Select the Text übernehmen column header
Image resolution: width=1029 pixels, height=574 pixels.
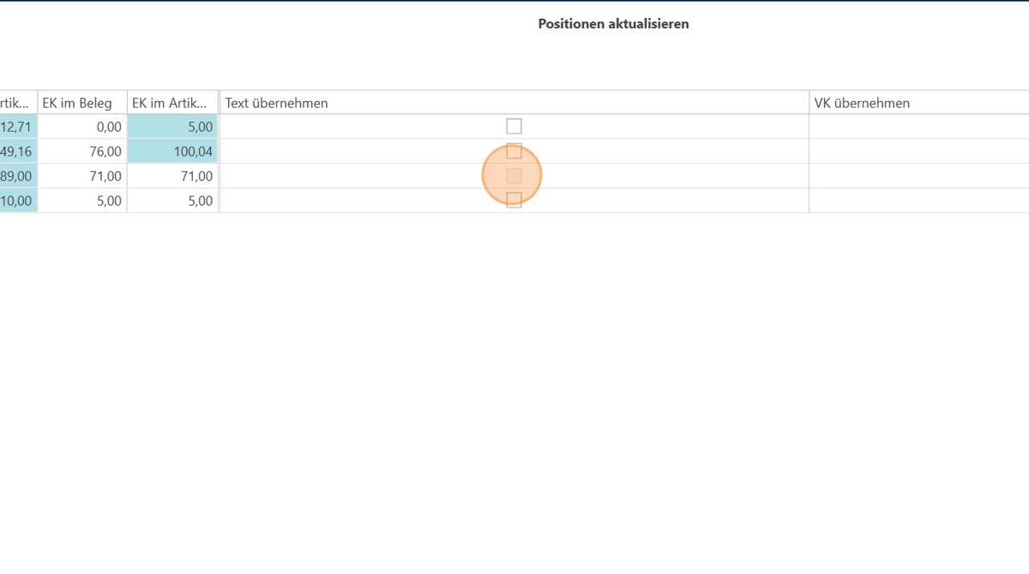[x=514, y=103]
